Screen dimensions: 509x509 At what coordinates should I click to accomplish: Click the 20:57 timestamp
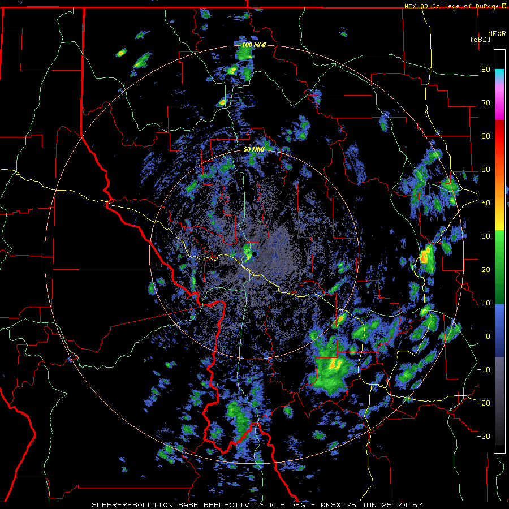(x=409, y=505)
